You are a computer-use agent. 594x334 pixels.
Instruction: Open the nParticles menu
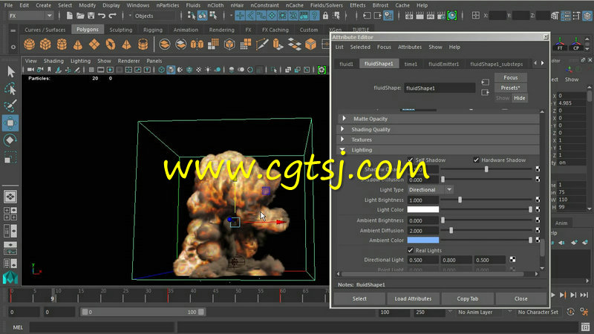pos(168,5)
